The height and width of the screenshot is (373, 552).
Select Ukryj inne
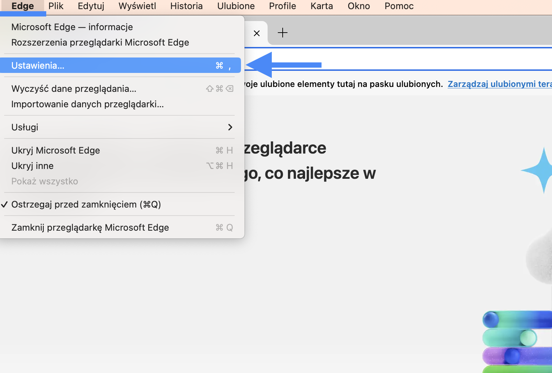point(120,166)
